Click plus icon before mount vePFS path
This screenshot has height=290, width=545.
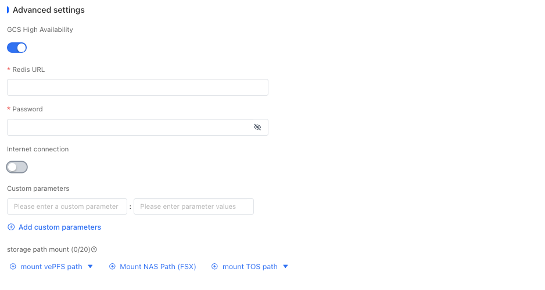click(x=13, y=267)
